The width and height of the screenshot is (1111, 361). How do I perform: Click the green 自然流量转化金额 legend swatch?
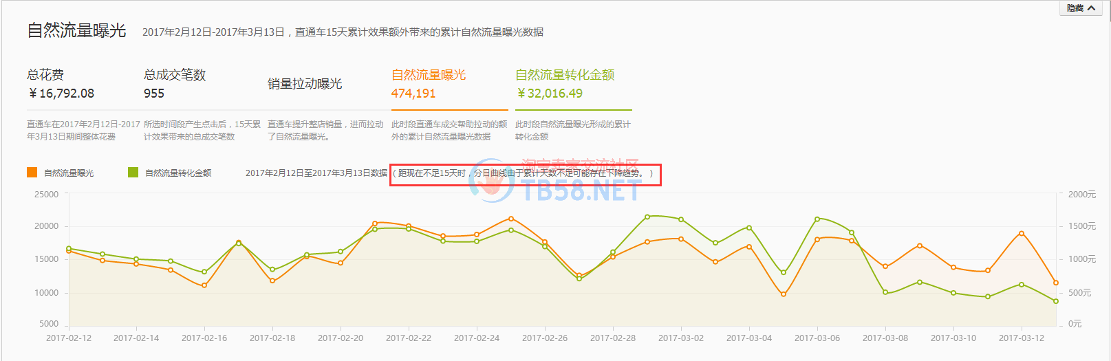[x=133, y=173]
